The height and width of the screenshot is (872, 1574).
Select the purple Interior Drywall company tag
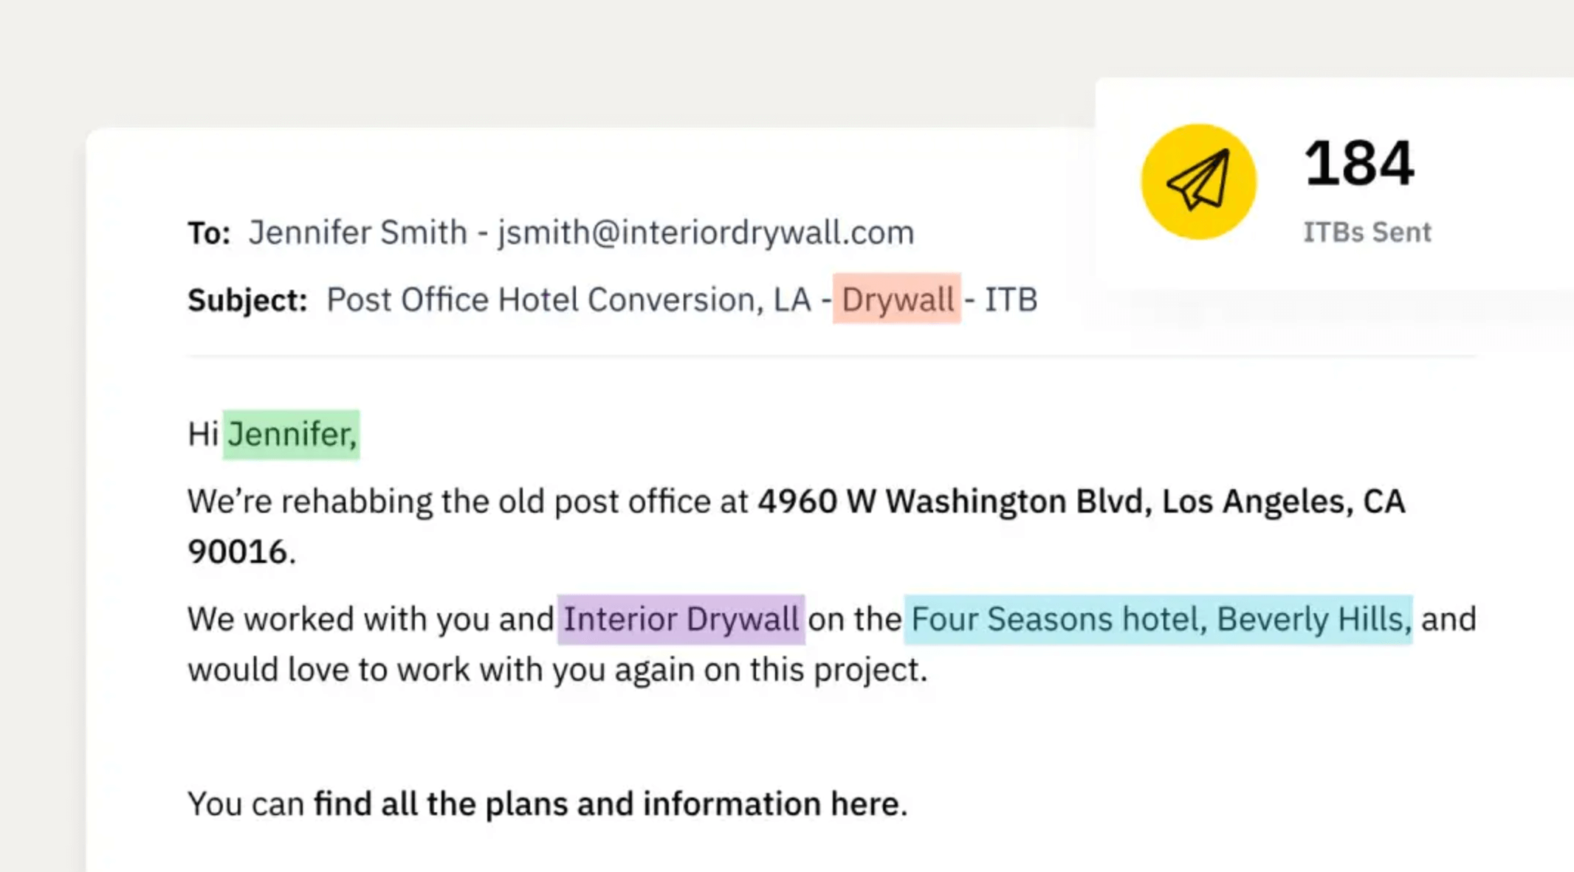pyautogui.click(x=681, y=619)
